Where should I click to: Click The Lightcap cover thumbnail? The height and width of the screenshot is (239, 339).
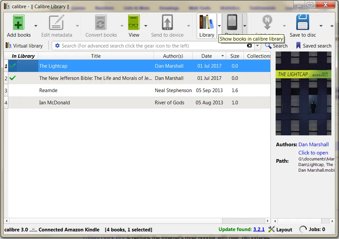coord(303,93)
